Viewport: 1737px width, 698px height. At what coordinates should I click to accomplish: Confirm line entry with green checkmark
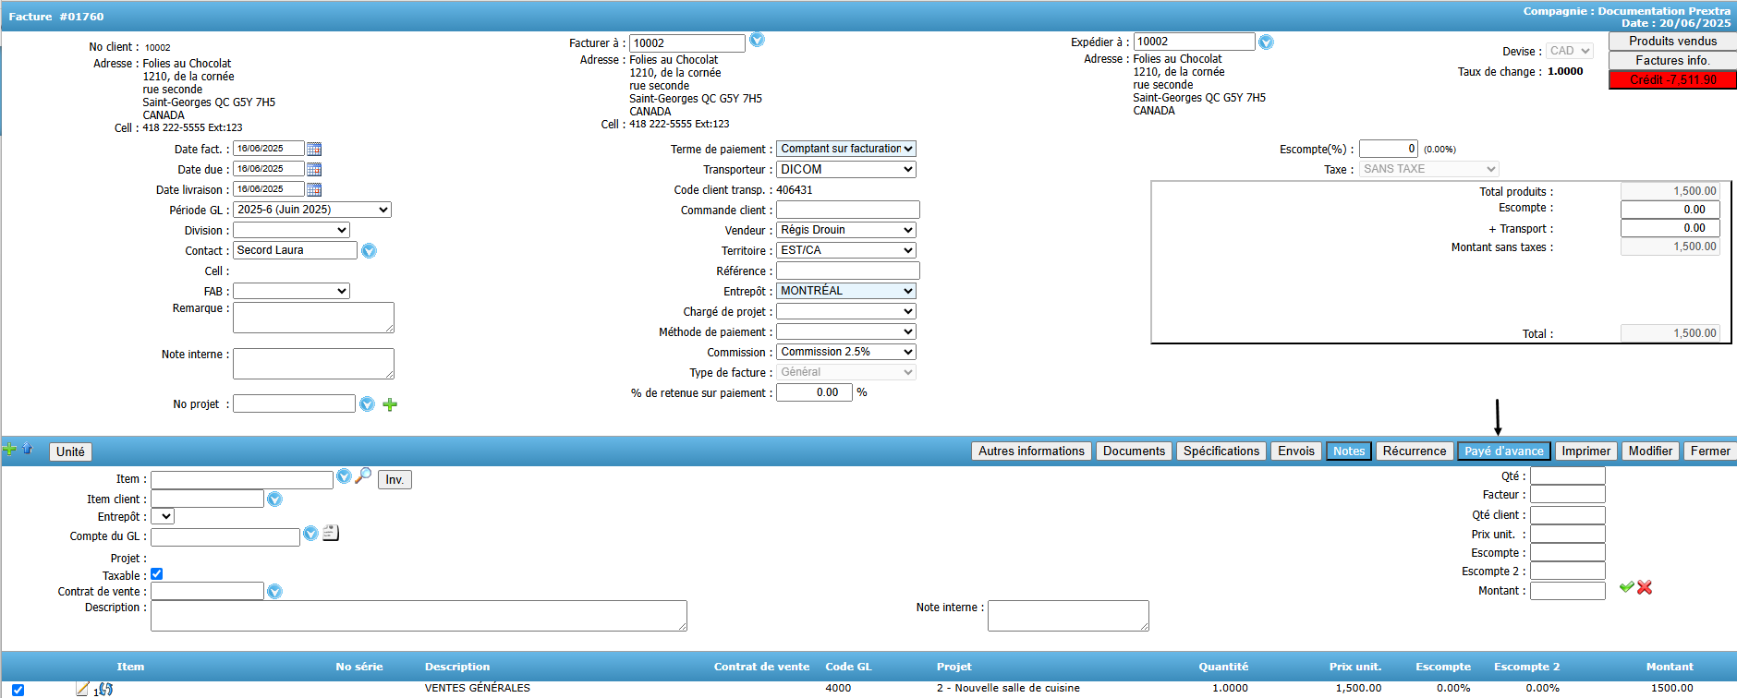1626,587
